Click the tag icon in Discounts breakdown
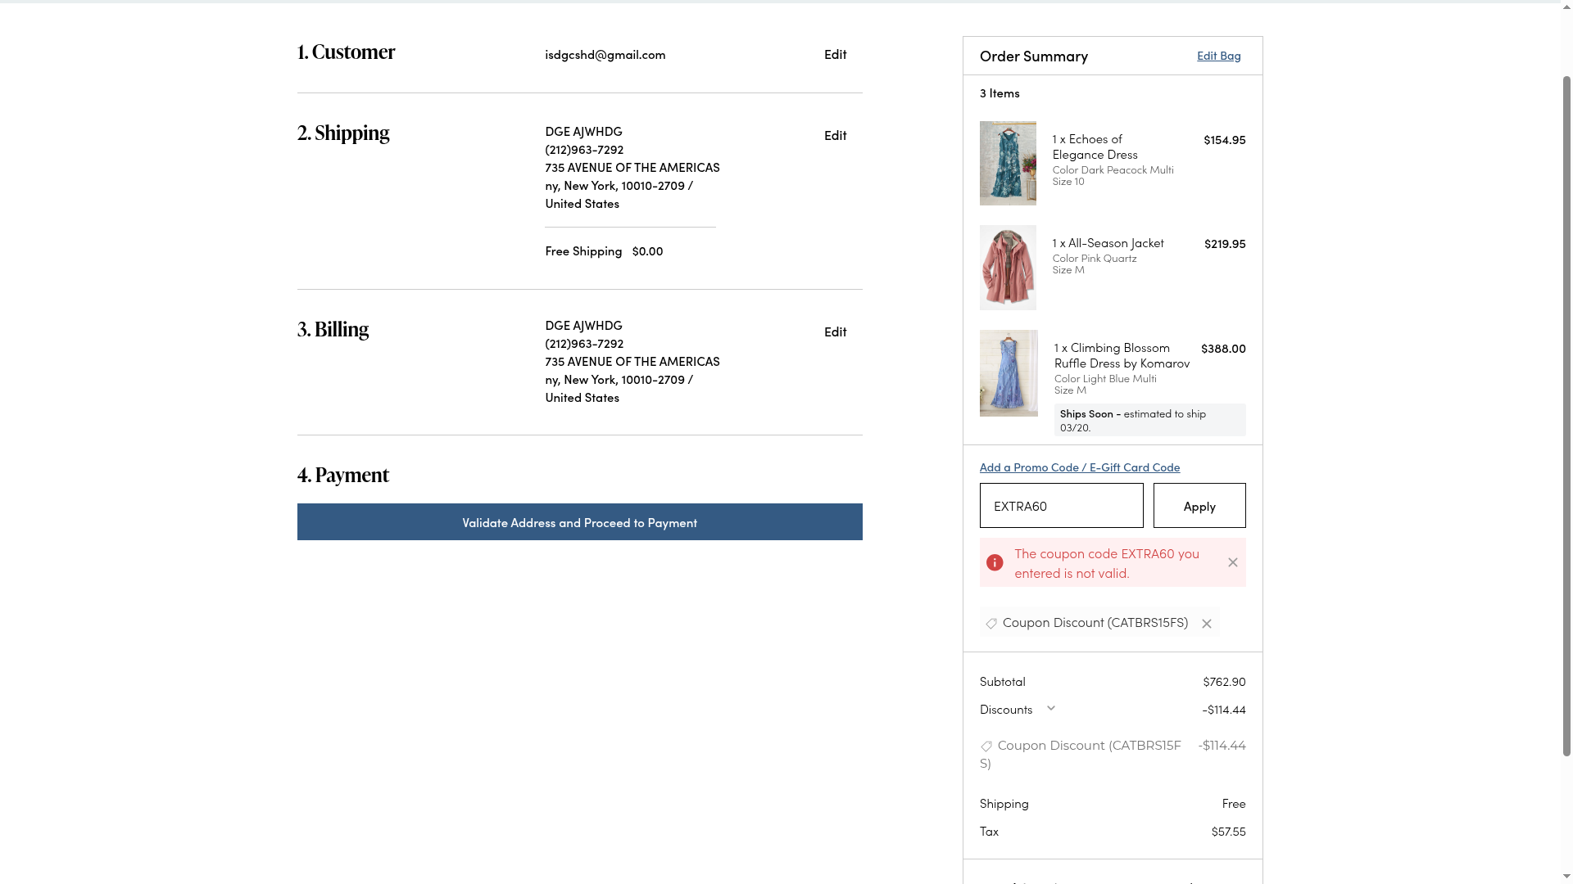Image resolution: width=1573 pixels, height=884 pixels. (986, 746)
